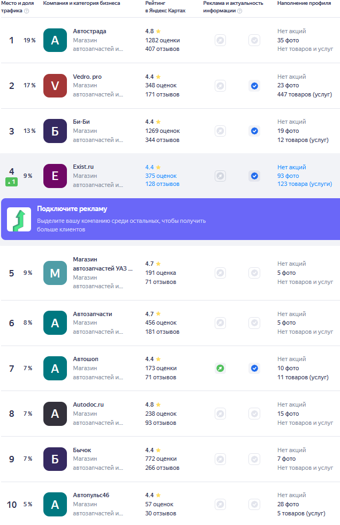Open Exist.ru "375 оценок" link

(161, 176)
